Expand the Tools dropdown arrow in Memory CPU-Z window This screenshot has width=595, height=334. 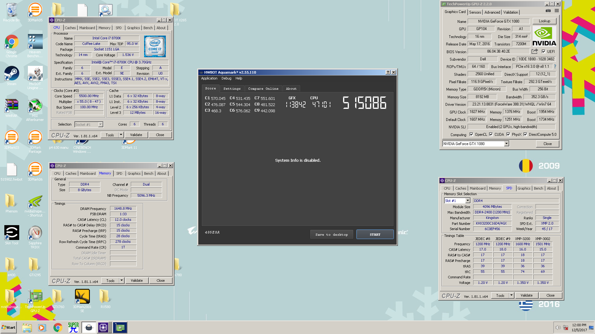[121, 280]
